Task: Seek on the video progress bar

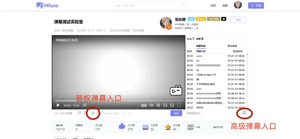Action: 118,101
